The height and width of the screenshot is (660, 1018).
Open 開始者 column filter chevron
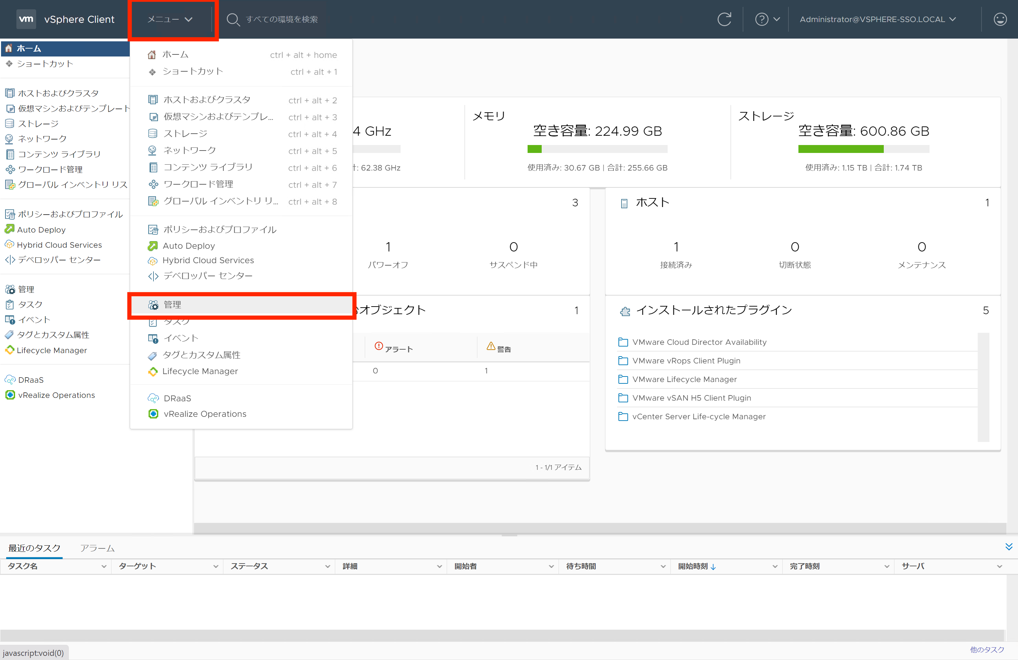(x=551, y=566)
